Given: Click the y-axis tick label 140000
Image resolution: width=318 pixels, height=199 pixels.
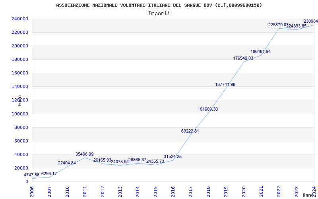Looking at the screenshot, I should click(19, 87).
